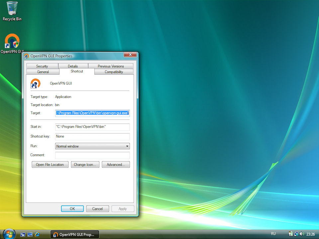Open the Previous Versions tab

(x=111, y=66)
